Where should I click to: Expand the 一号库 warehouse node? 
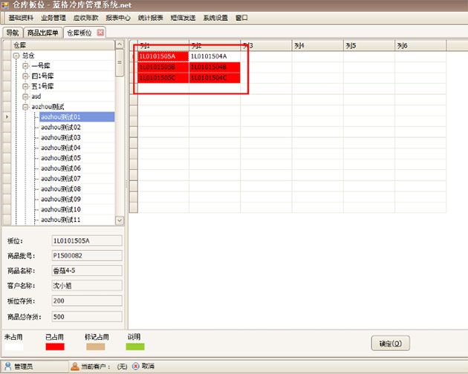click(25, 65)
